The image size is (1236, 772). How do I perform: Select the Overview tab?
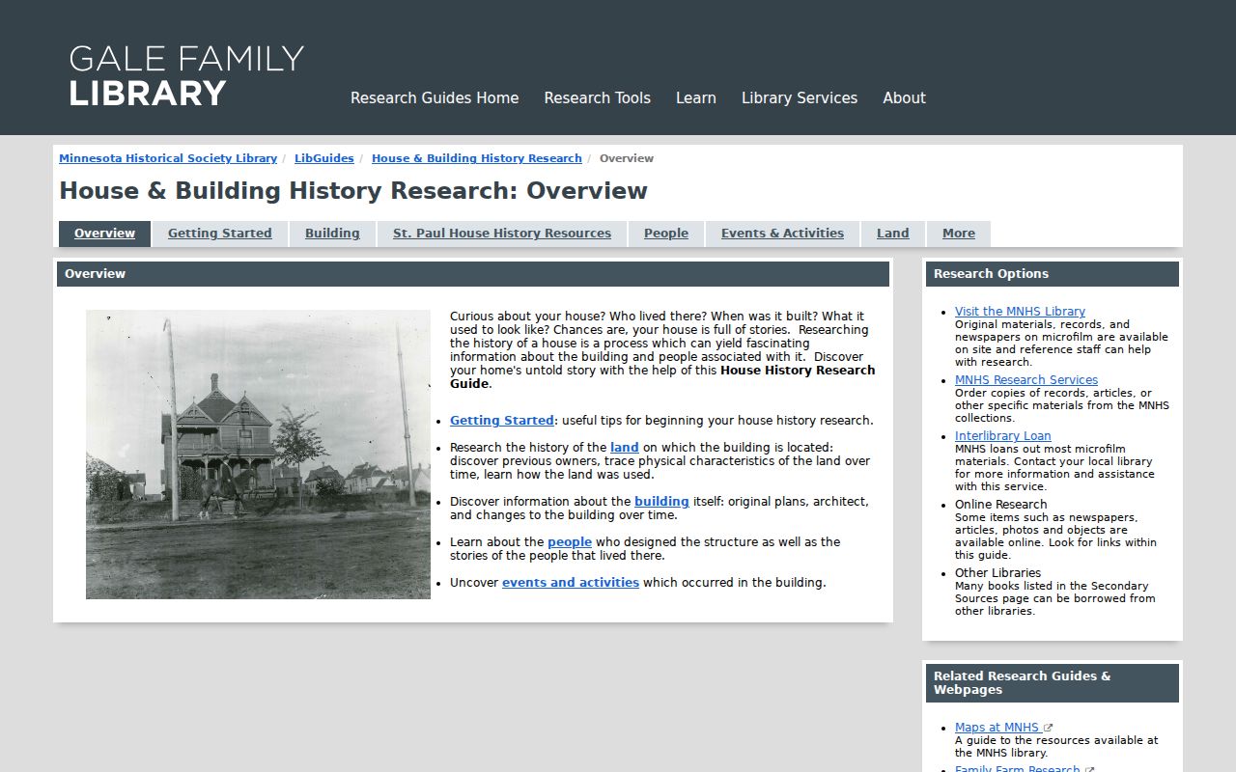104,234
